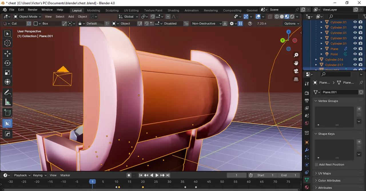Open the Render menu
The width and height of the screenshot is (366, 191).
click(x=33, y=10)
